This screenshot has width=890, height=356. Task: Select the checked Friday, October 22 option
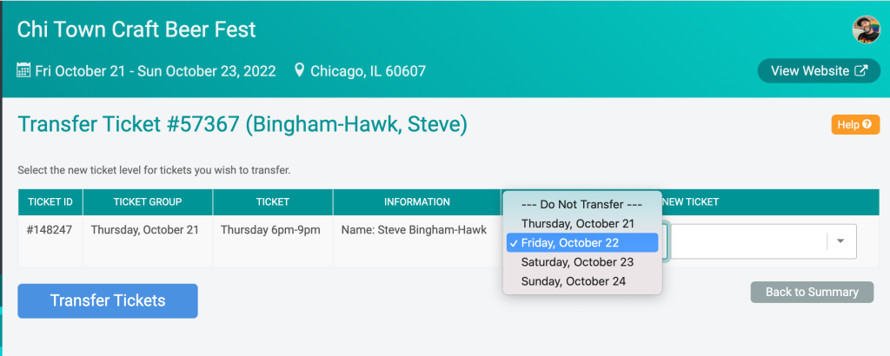[x=581, y=242]
